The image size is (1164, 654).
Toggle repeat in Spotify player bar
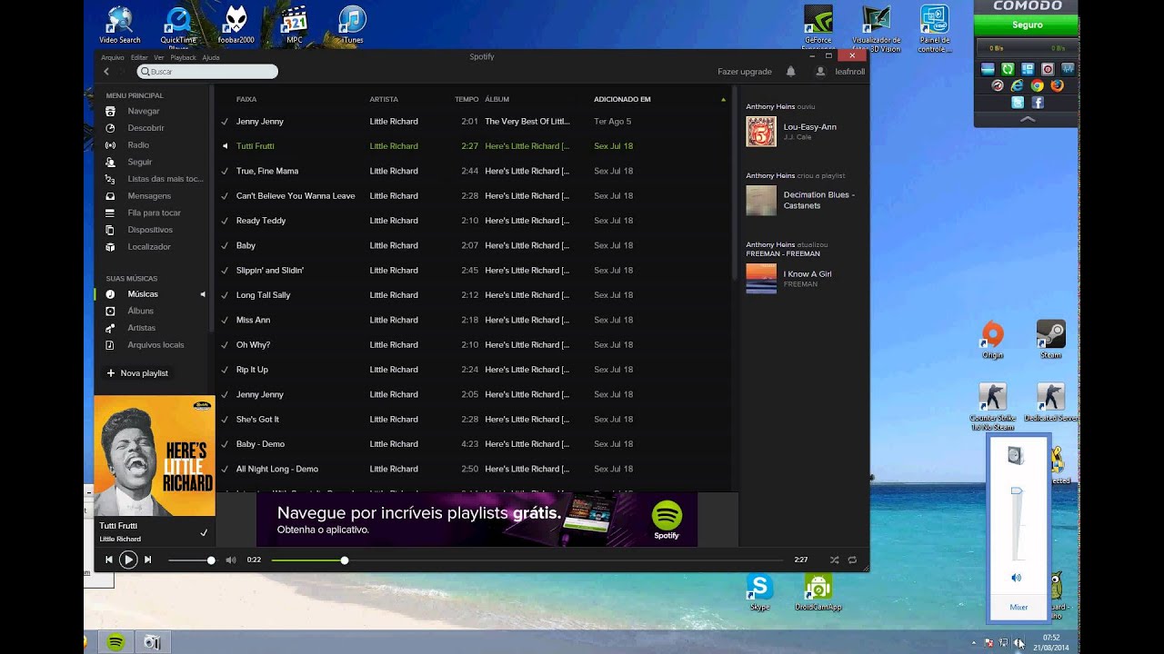pos(852,560)
